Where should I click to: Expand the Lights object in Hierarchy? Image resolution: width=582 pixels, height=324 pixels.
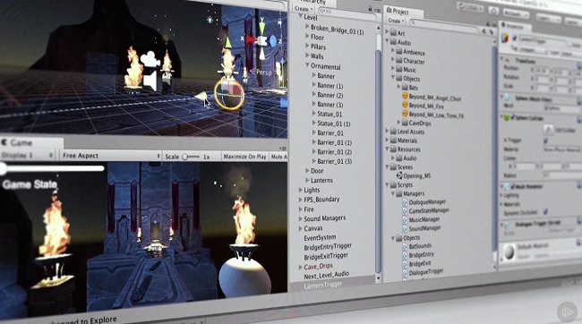pyautogui.click(x=300, y=190)
